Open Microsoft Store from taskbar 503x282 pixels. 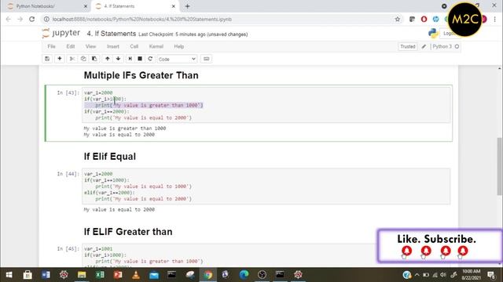(28, 275)
